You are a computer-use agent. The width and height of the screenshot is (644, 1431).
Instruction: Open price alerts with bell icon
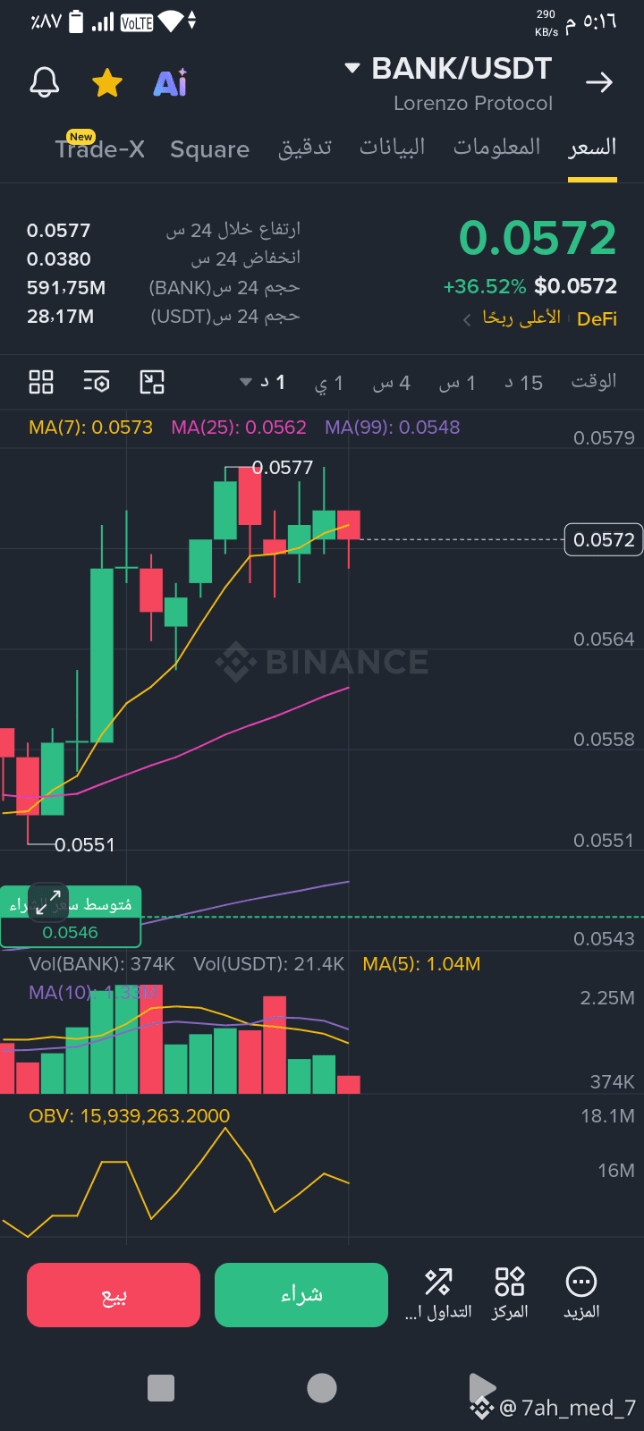(45, 82)
